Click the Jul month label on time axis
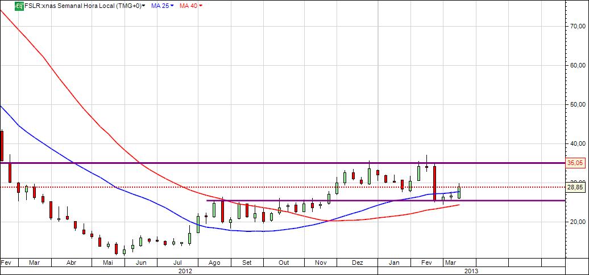Screen dimensions: 589x275 coord(178,263)
